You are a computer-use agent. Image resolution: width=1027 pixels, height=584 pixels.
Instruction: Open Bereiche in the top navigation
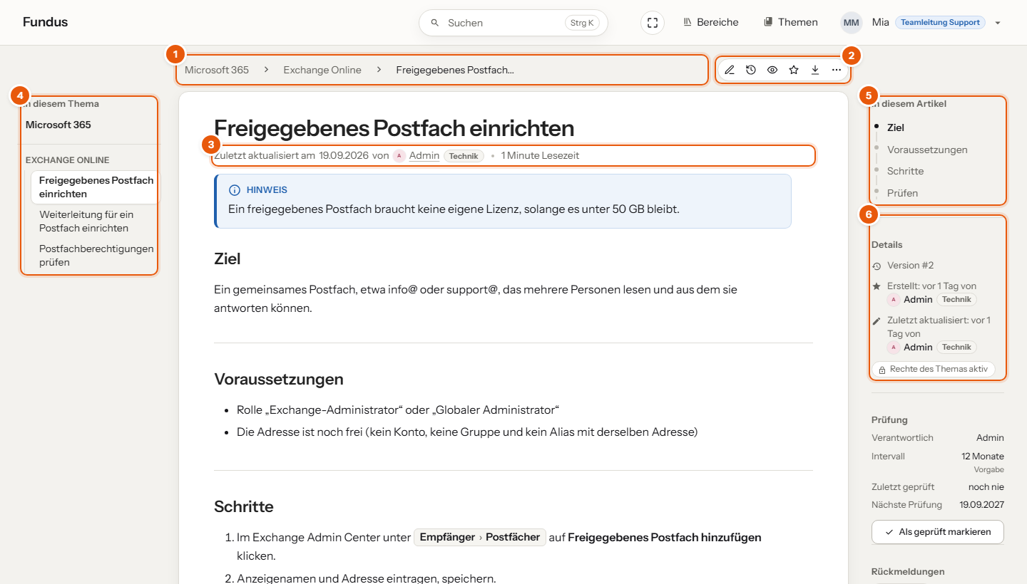(x=711, y=22)
